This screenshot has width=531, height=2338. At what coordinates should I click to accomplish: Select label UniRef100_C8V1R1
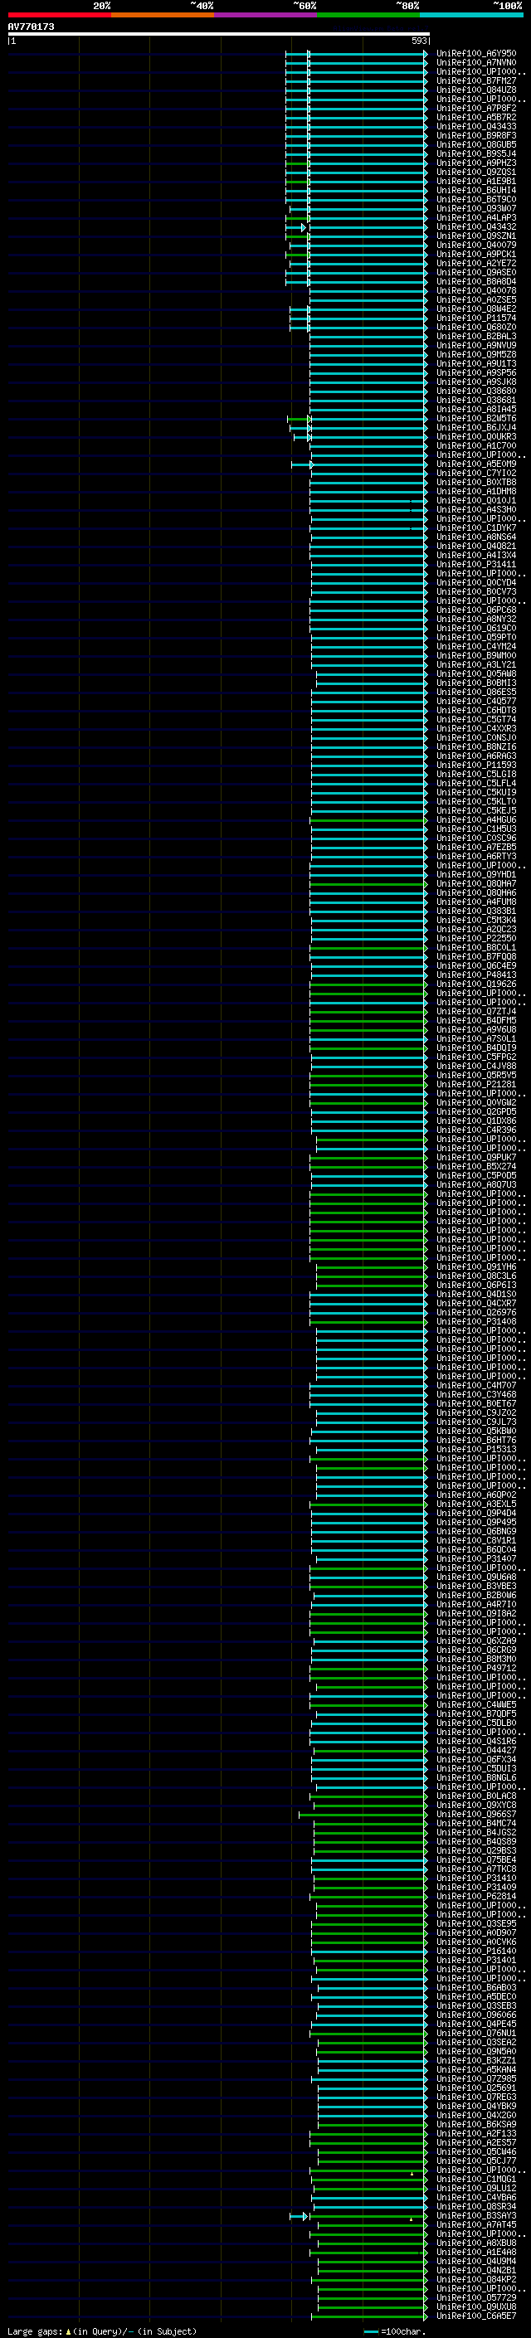476,1540
